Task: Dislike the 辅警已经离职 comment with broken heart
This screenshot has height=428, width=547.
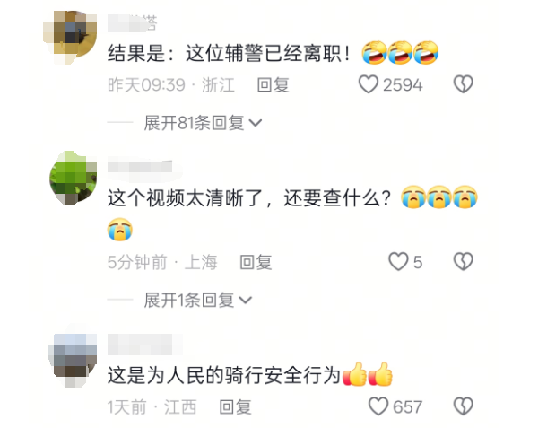Action: coord(464,84)
